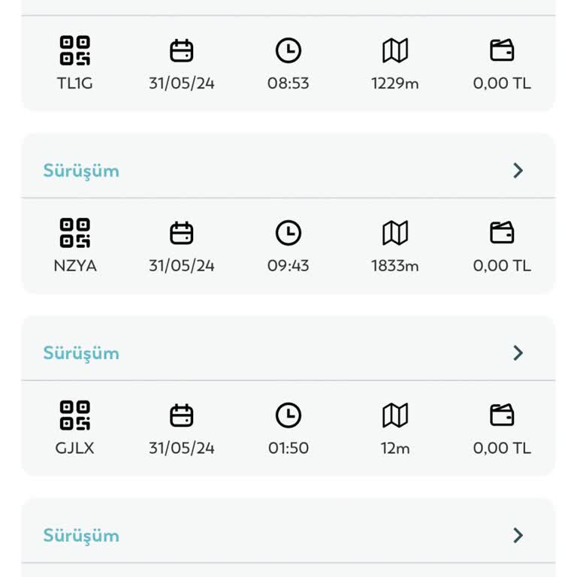Select the last Sürüşüm heading at bottom
This screenshot has width=577, height=577.
pyautogui.click(x=81, y=535)
